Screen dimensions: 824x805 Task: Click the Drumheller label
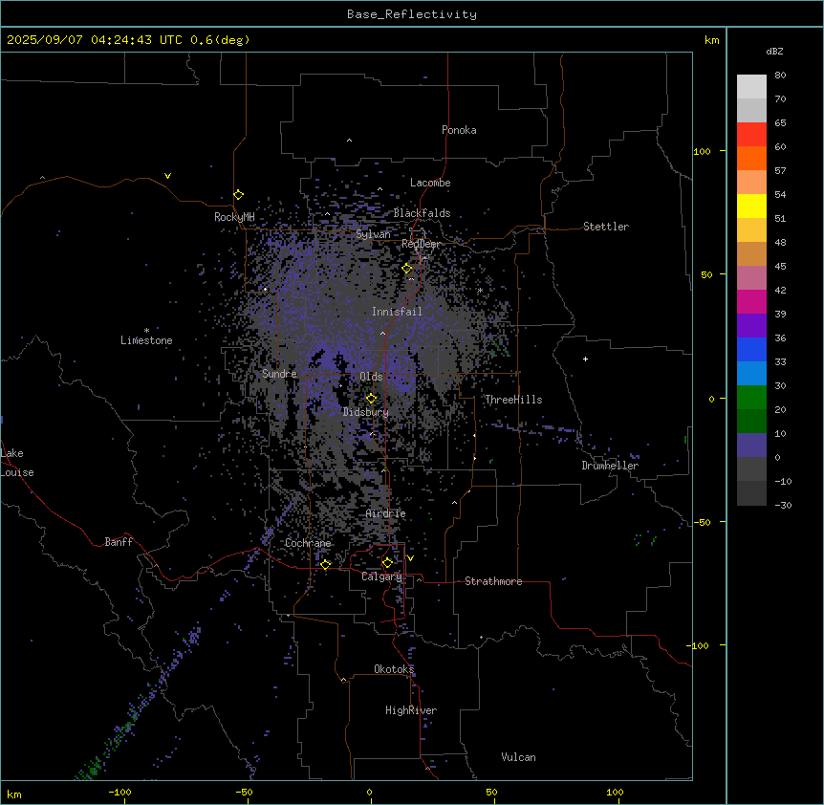point(610,466)
